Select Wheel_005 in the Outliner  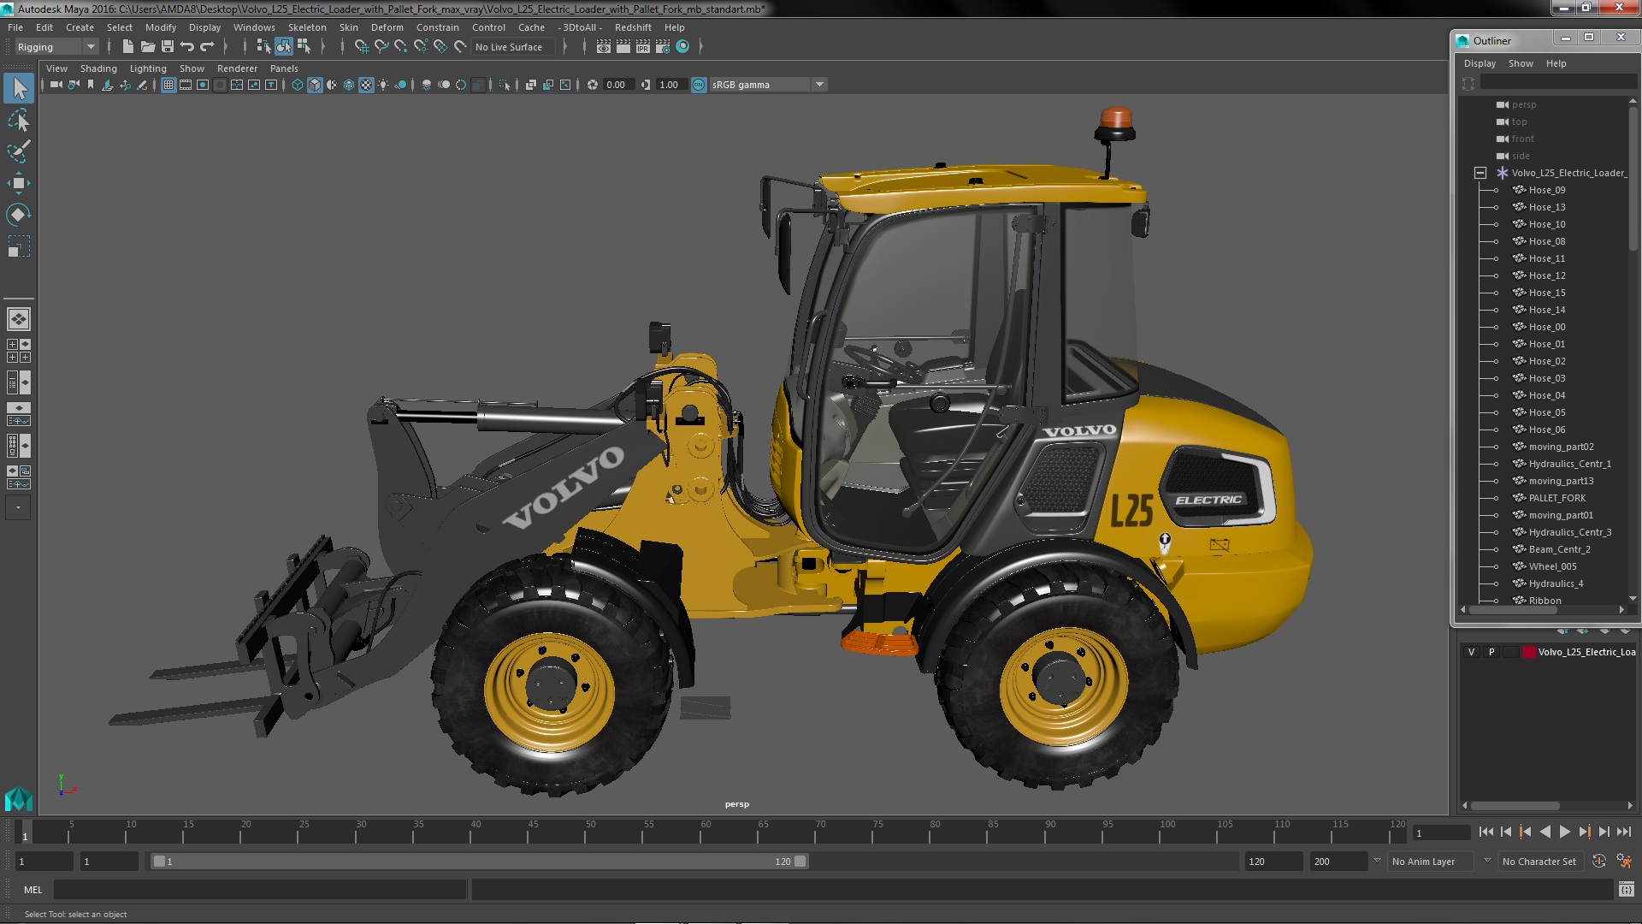(1552, 566)
